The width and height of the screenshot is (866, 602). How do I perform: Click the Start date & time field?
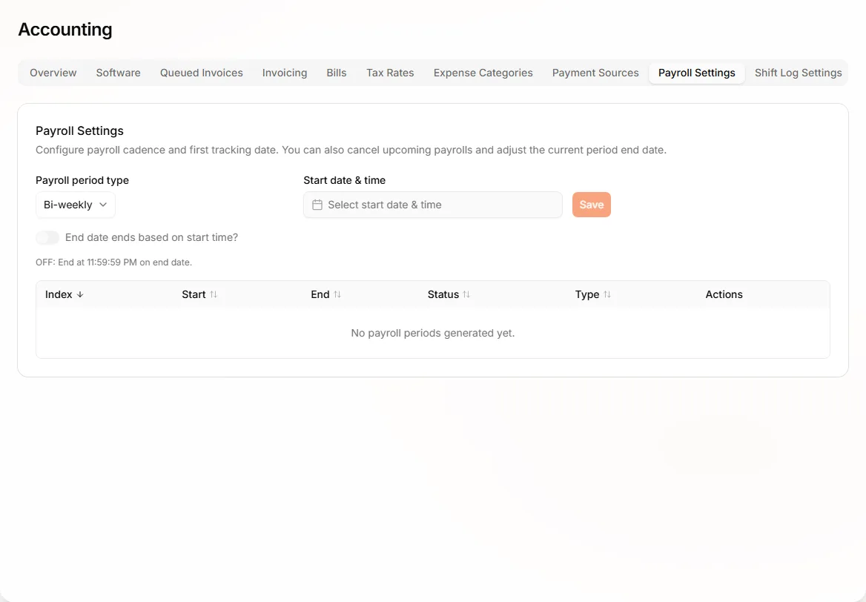point(433,205)
